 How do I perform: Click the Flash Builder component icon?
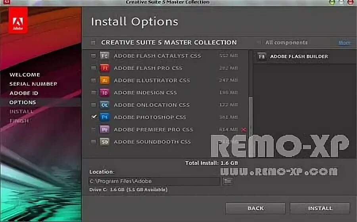tap(262, 56)
